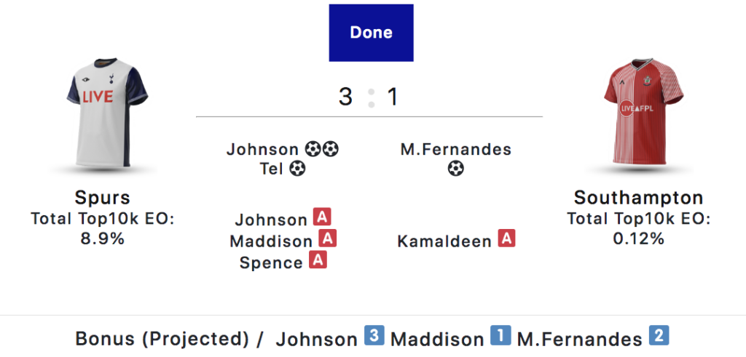Screen dimensions: 746x357
Task: Click the blue Done button
Action: coord(371,33)
